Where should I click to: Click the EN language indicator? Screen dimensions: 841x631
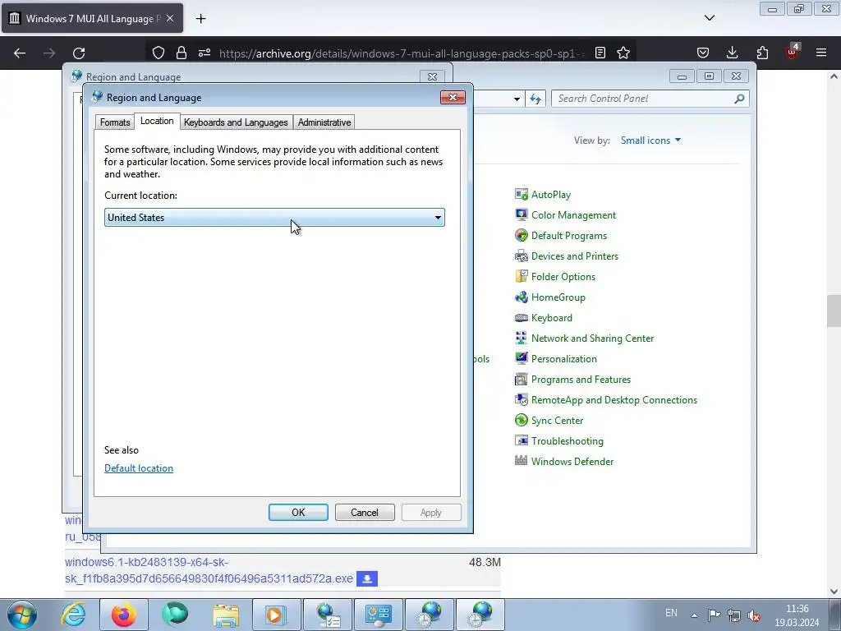click(671, 613)
